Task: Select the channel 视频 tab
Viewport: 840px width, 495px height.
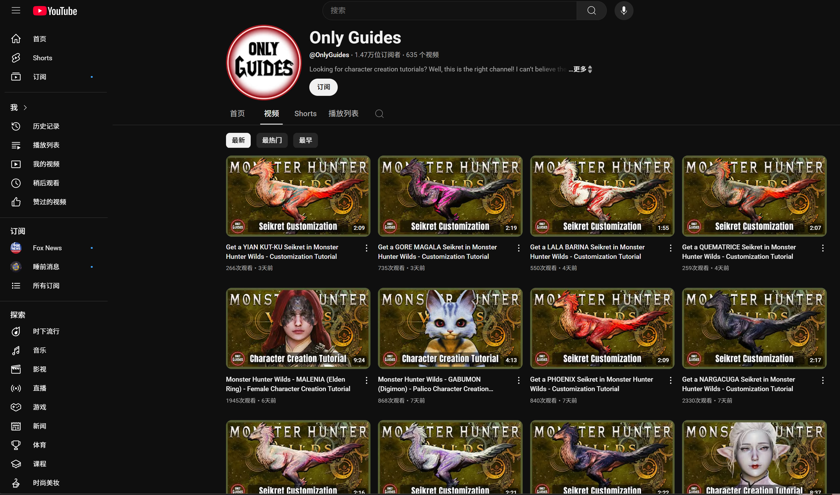Action: pos(271,114)
